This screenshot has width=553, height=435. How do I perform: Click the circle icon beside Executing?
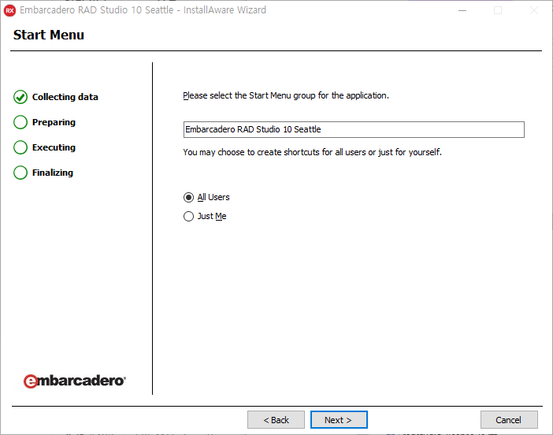point(20,147)
